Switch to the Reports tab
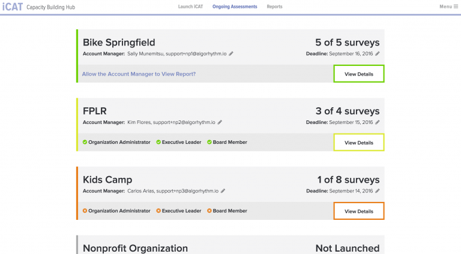Screen dimensions: 461x254 coord(274,7)
